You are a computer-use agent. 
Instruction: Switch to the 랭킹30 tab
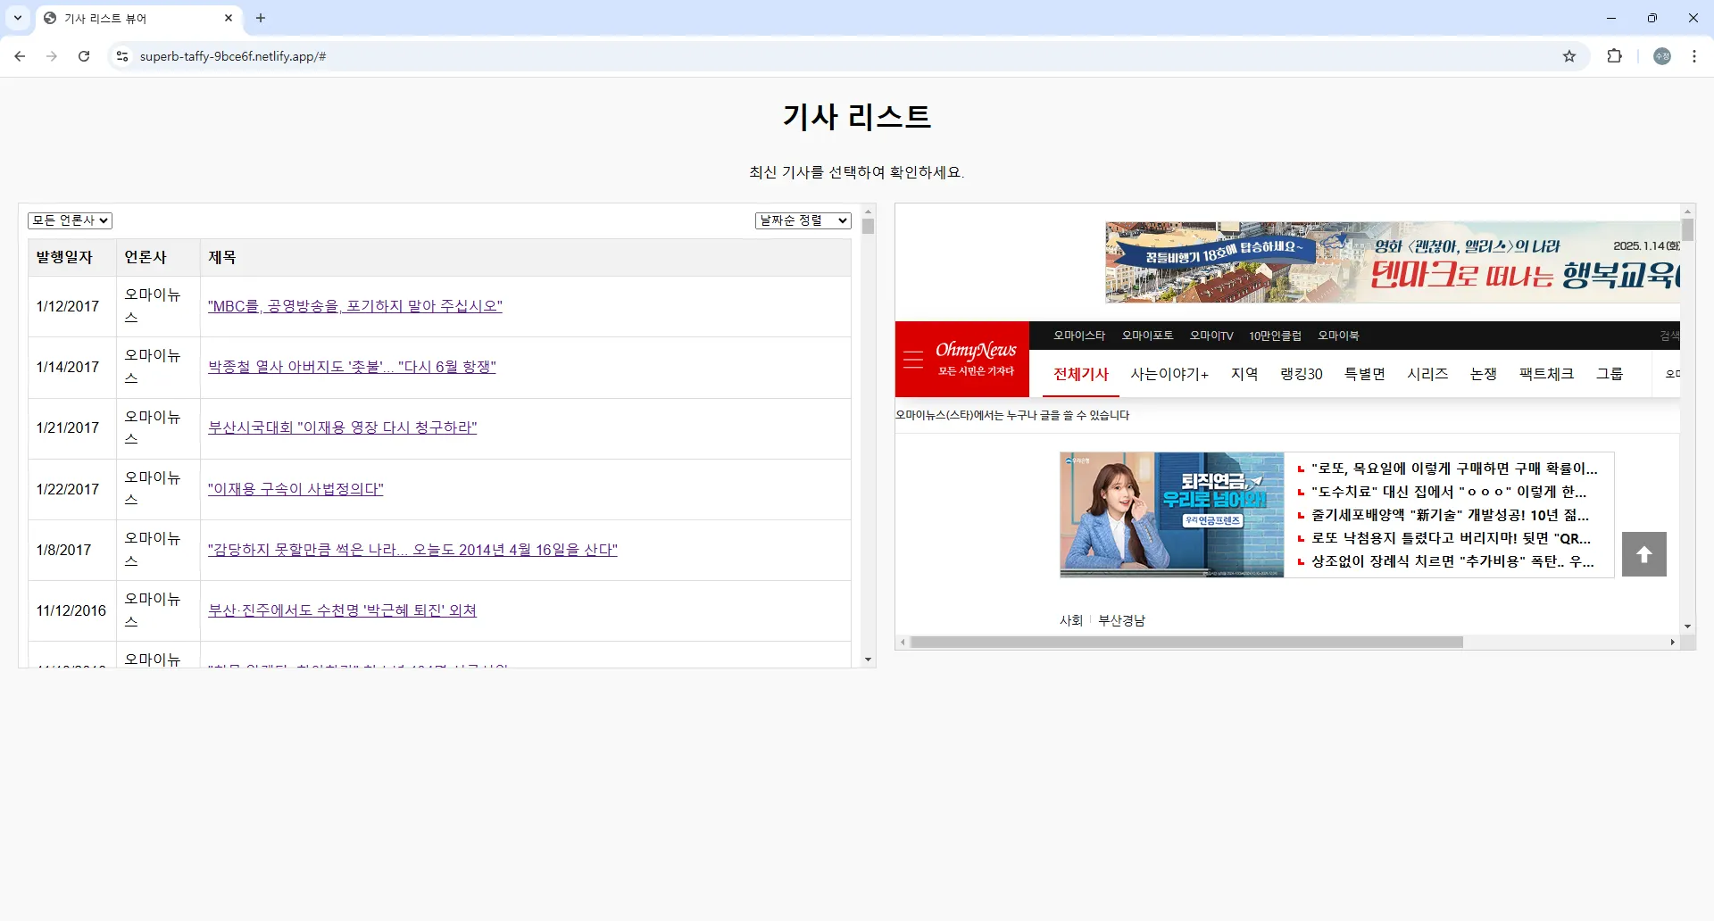1302,374
